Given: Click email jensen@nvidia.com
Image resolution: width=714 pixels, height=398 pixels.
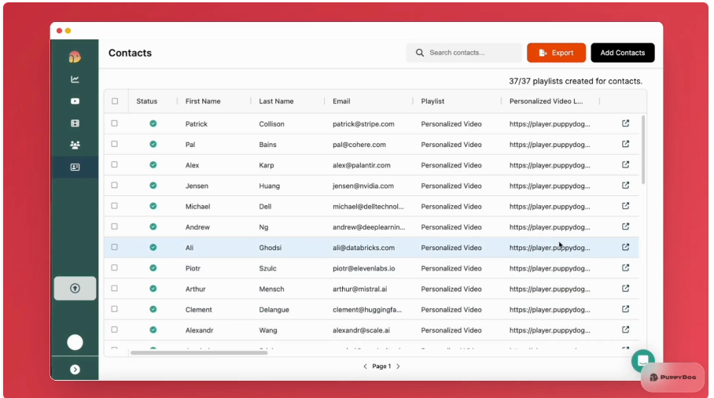Looking at the screenshot, I should (363, 186).
